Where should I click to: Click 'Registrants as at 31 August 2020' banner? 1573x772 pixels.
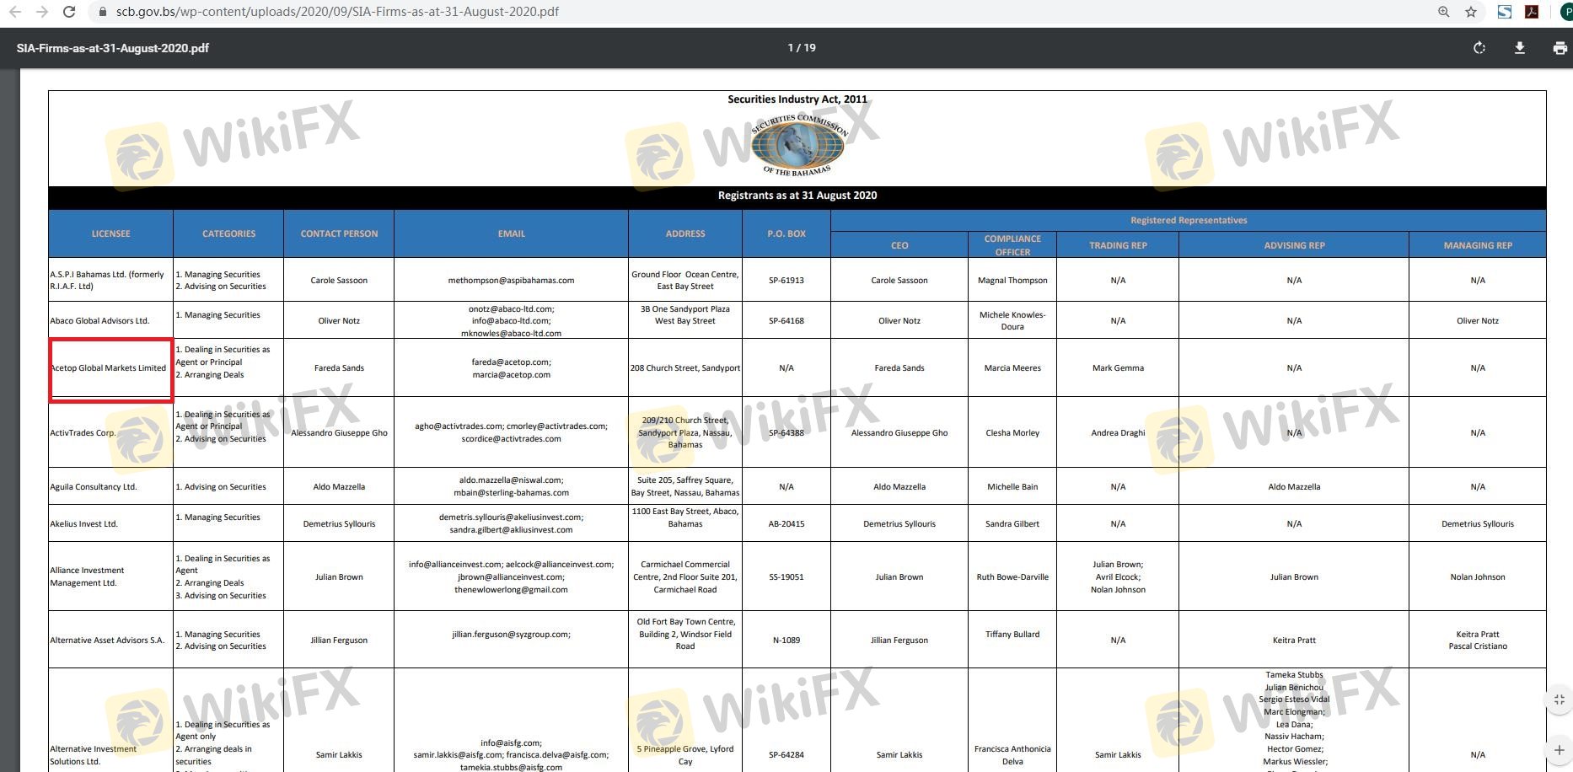pos(797,196)
